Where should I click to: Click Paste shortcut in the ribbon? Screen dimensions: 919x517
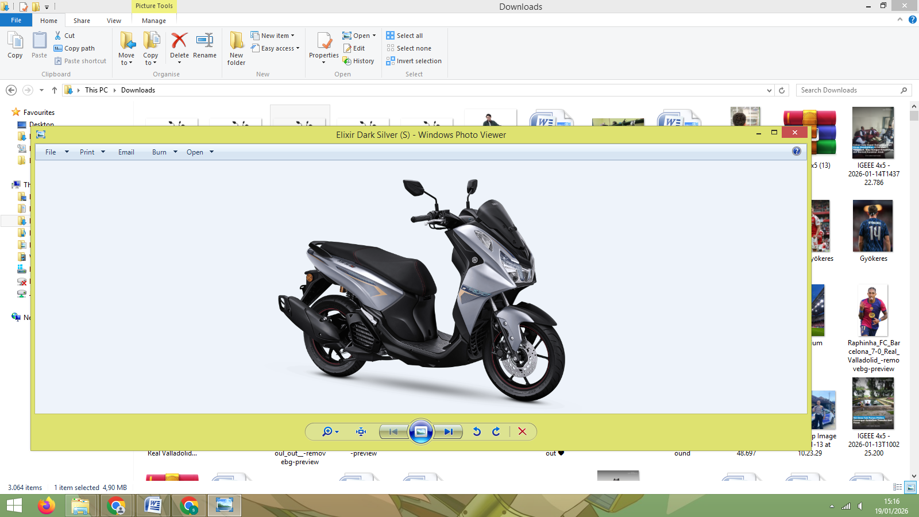click(x=80, y=61)
